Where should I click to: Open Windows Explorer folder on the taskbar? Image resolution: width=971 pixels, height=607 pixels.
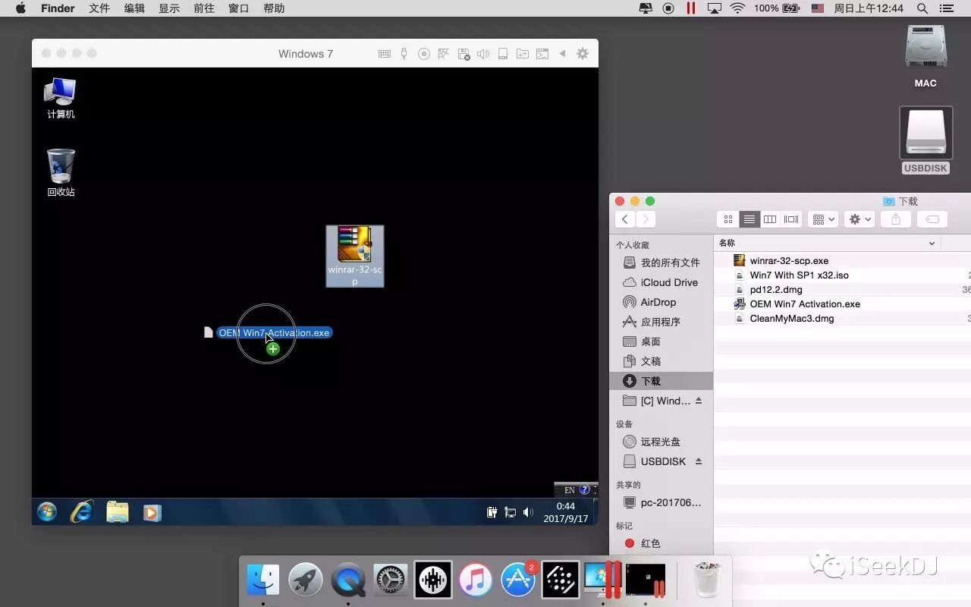pyautogui.click(x=118, y=512)
